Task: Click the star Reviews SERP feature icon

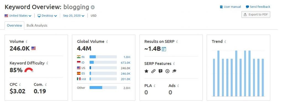Action: [x=146, y=71]
